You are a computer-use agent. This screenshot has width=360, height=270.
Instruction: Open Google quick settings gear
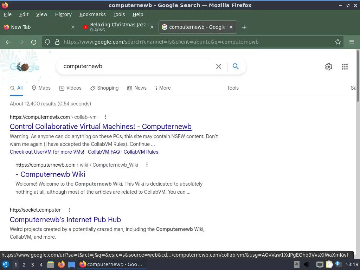coord(329,67)
